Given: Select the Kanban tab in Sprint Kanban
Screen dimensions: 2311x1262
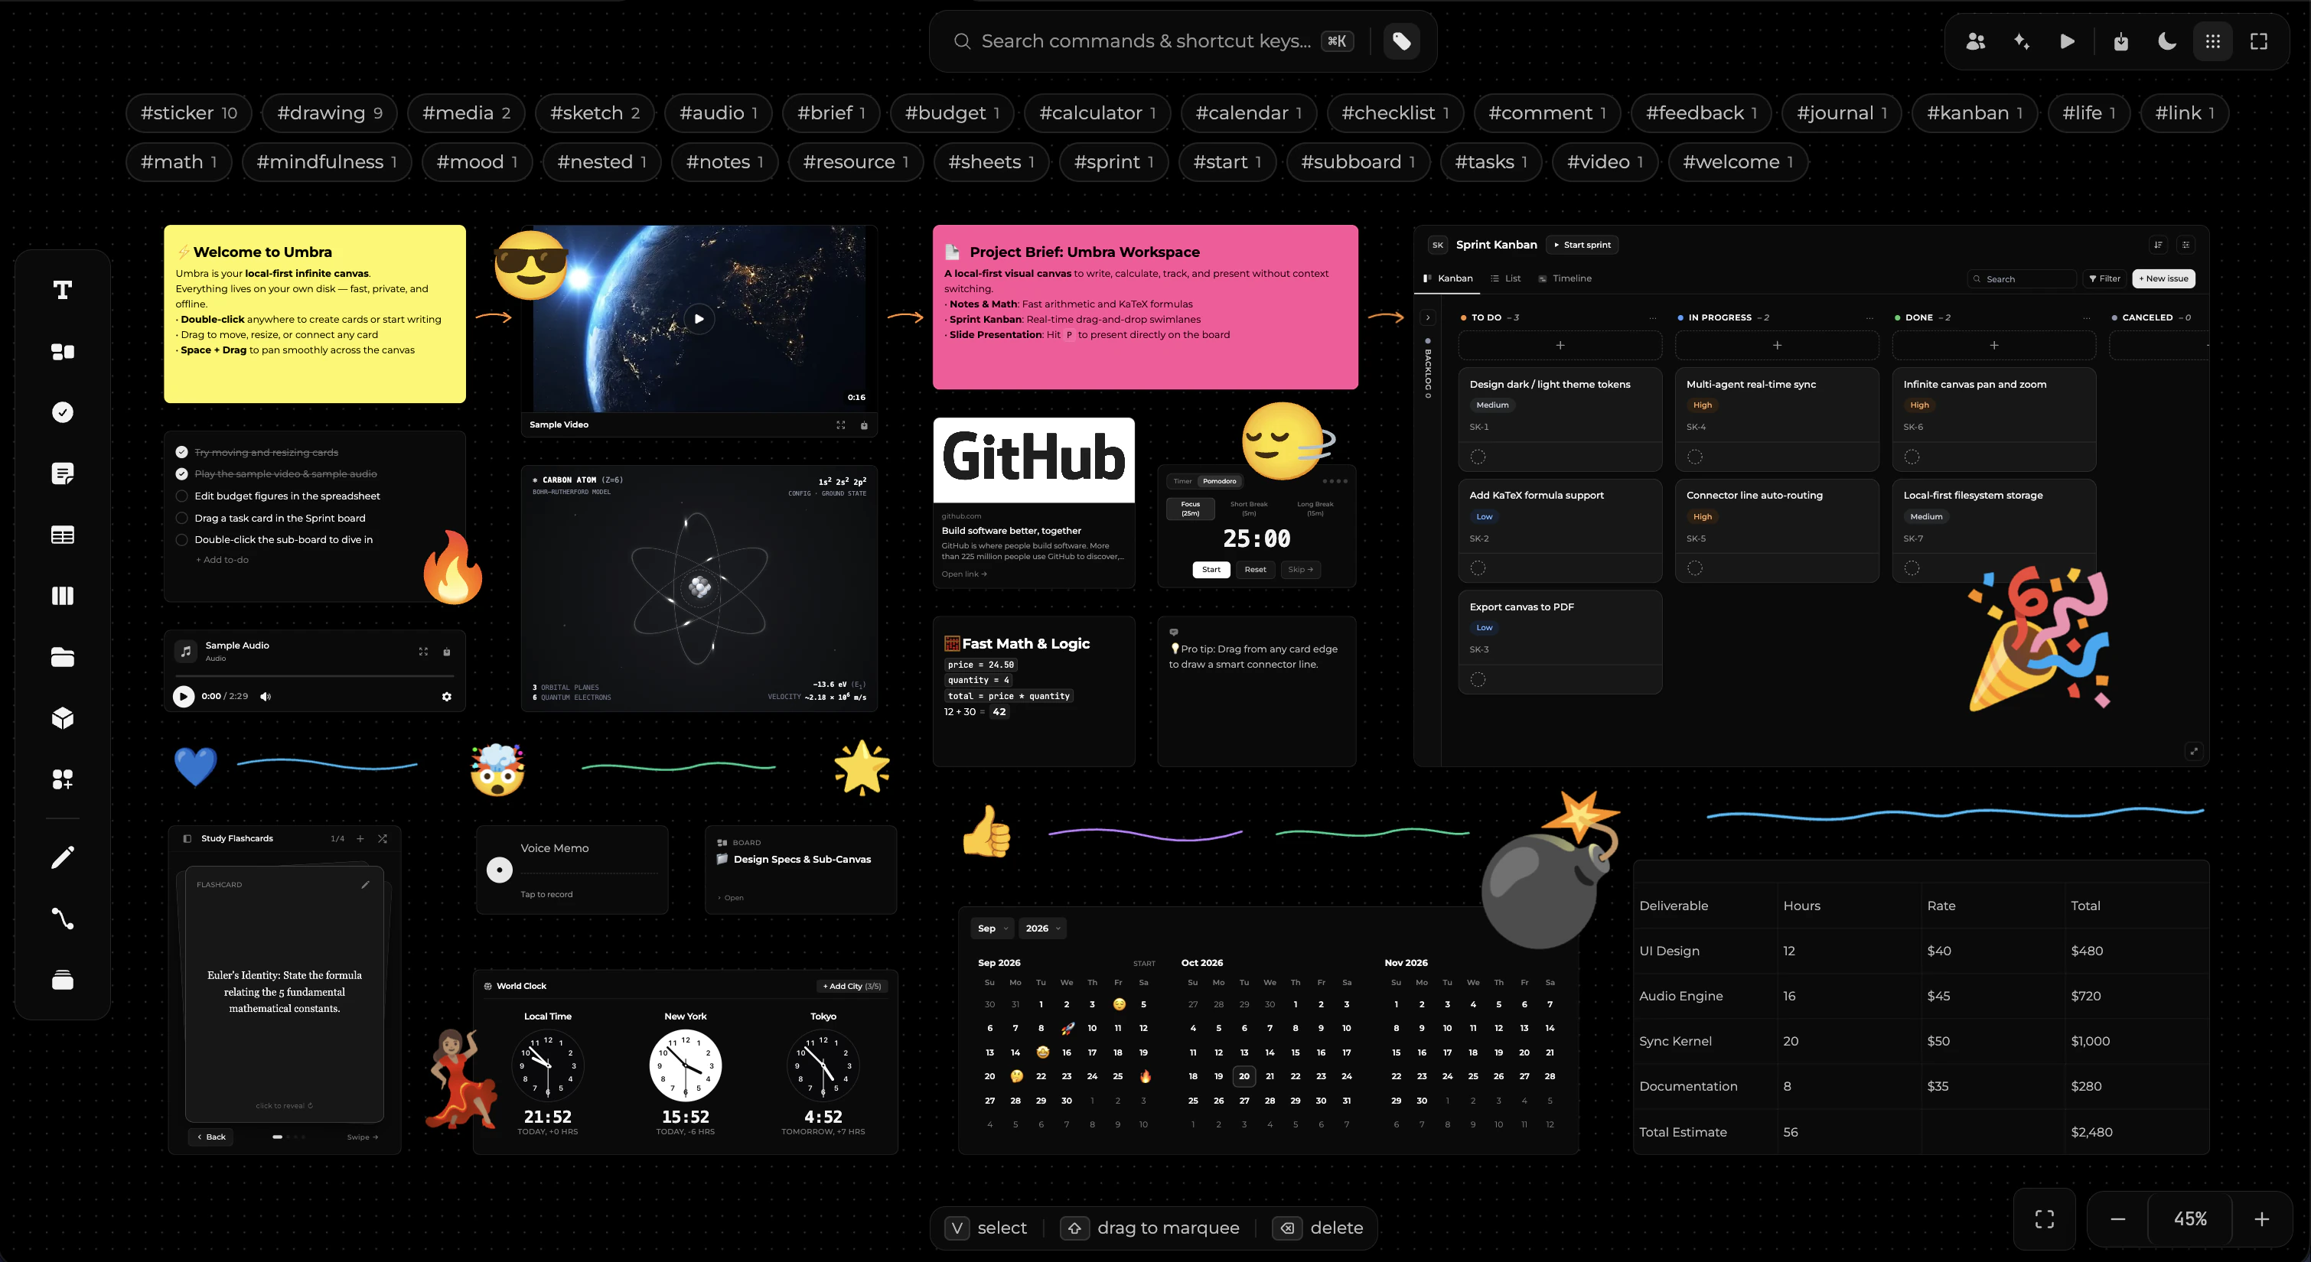Looking at the screenshot, I should (1448, 278).
